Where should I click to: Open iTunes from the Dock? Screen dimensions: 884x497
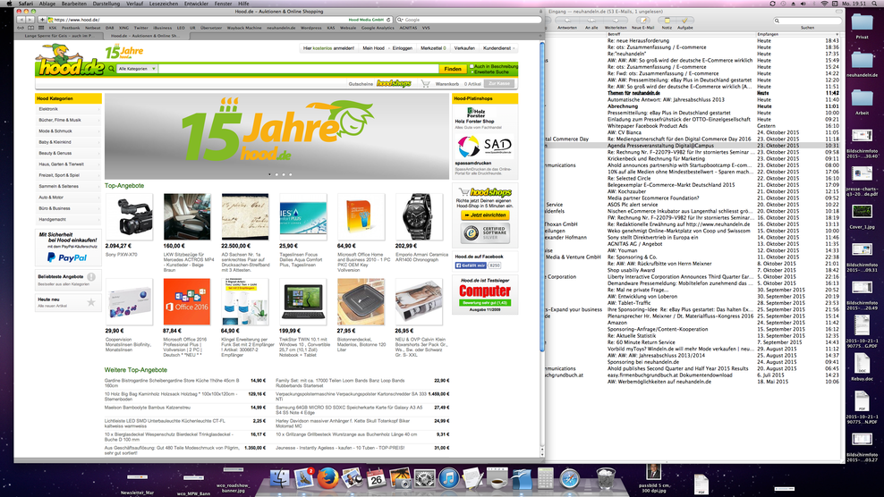[449, 478]
